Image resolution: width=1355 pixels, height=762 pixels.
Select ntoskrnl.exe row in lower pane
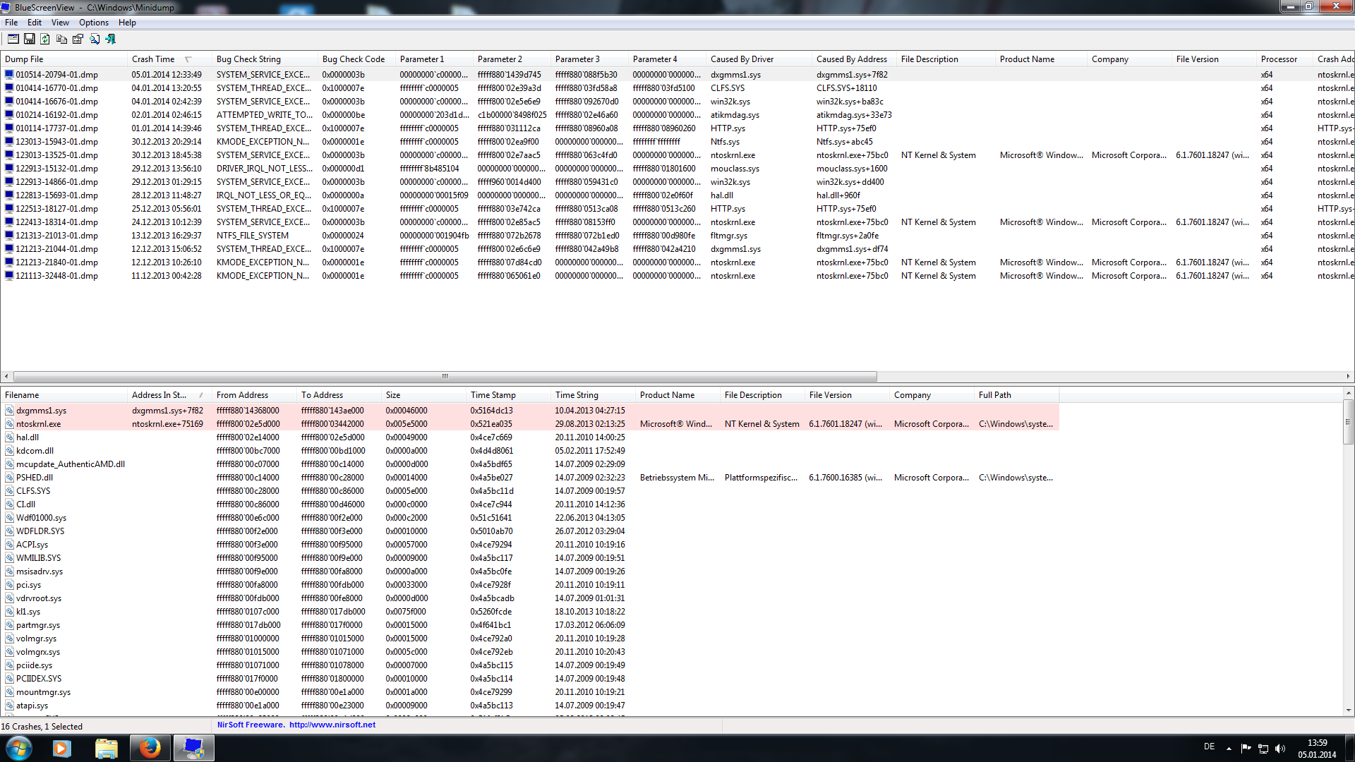click(39, 424)
